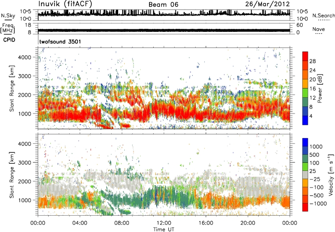This screenshot has height=232, width=335.
Task: Click the '12:00' time axis label
Action: tap(164, 223)
